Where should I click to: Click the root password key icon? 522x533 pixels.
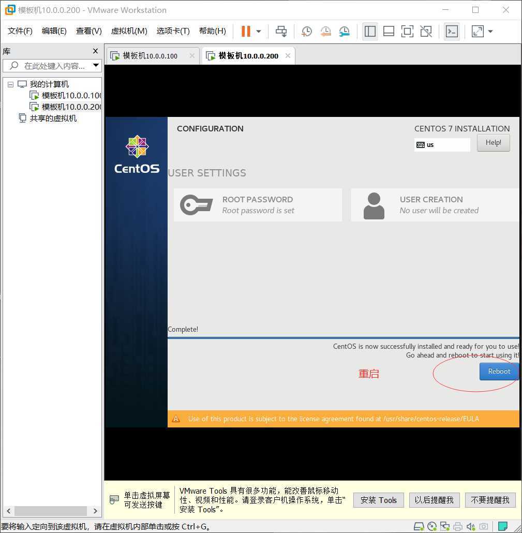[x=196, y=205]
